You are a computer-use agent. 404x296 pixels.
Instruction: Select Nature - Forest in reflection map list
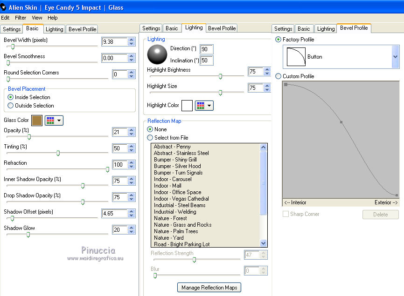(170, 218)
